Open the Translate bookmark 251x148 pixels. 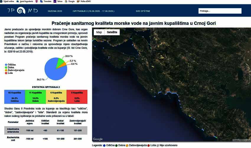[x=46, y=1]
